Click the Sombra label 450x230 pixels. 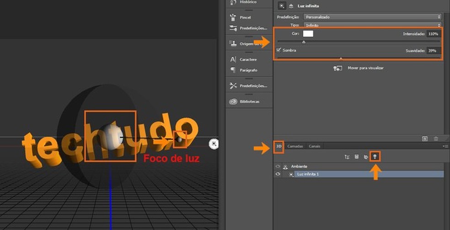click(x=289, y=50)
